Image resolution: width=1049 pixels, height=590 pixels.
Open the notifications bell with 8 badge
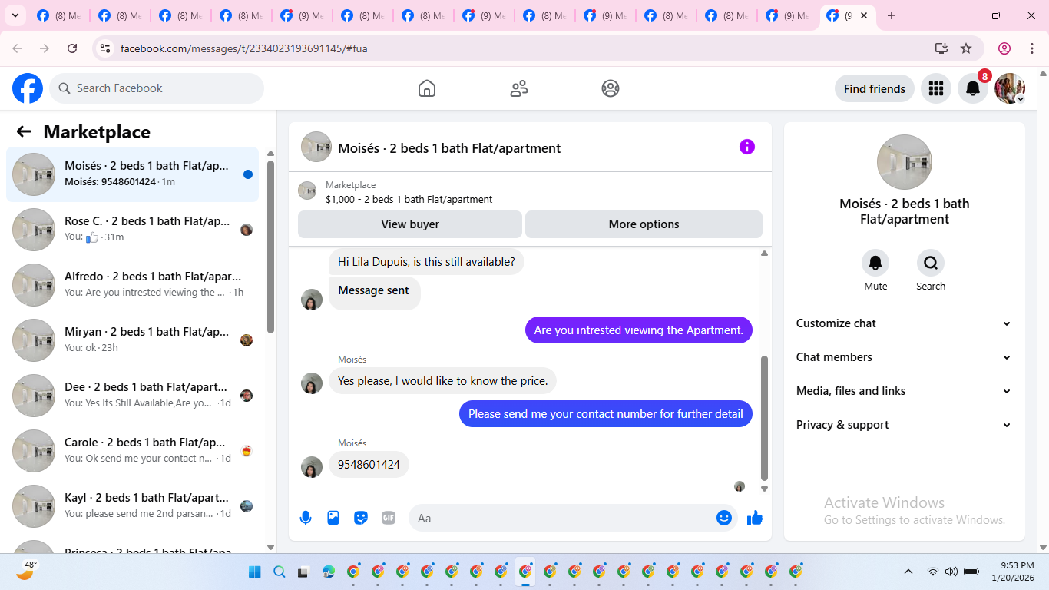(x=973, y=88)
